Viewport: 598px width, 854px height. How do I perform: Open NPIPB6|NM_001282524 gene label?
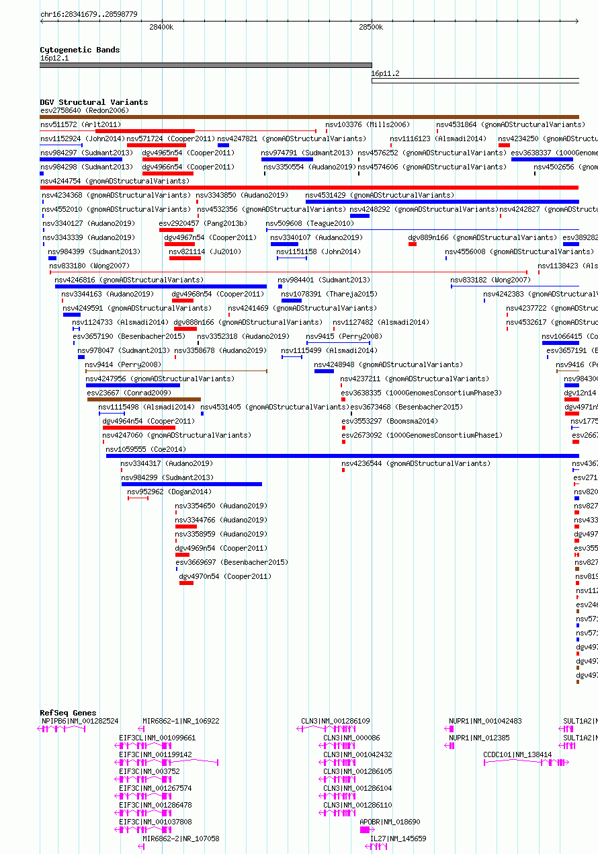pos(80,721)
